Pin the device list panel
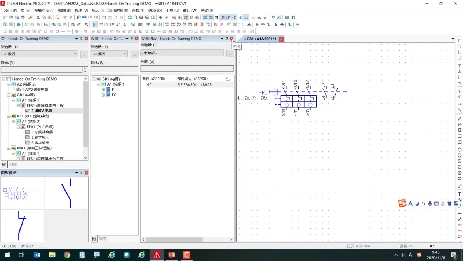The height and width of the screenshot is (261, 463). 227,39
